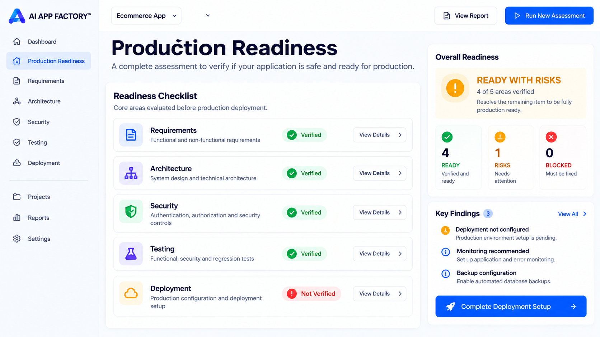Image resolution: width=600 pixels, height=337 pixels.
Task: Click '4 of 5 areas verified' text
Action: [x=505, y=92]
